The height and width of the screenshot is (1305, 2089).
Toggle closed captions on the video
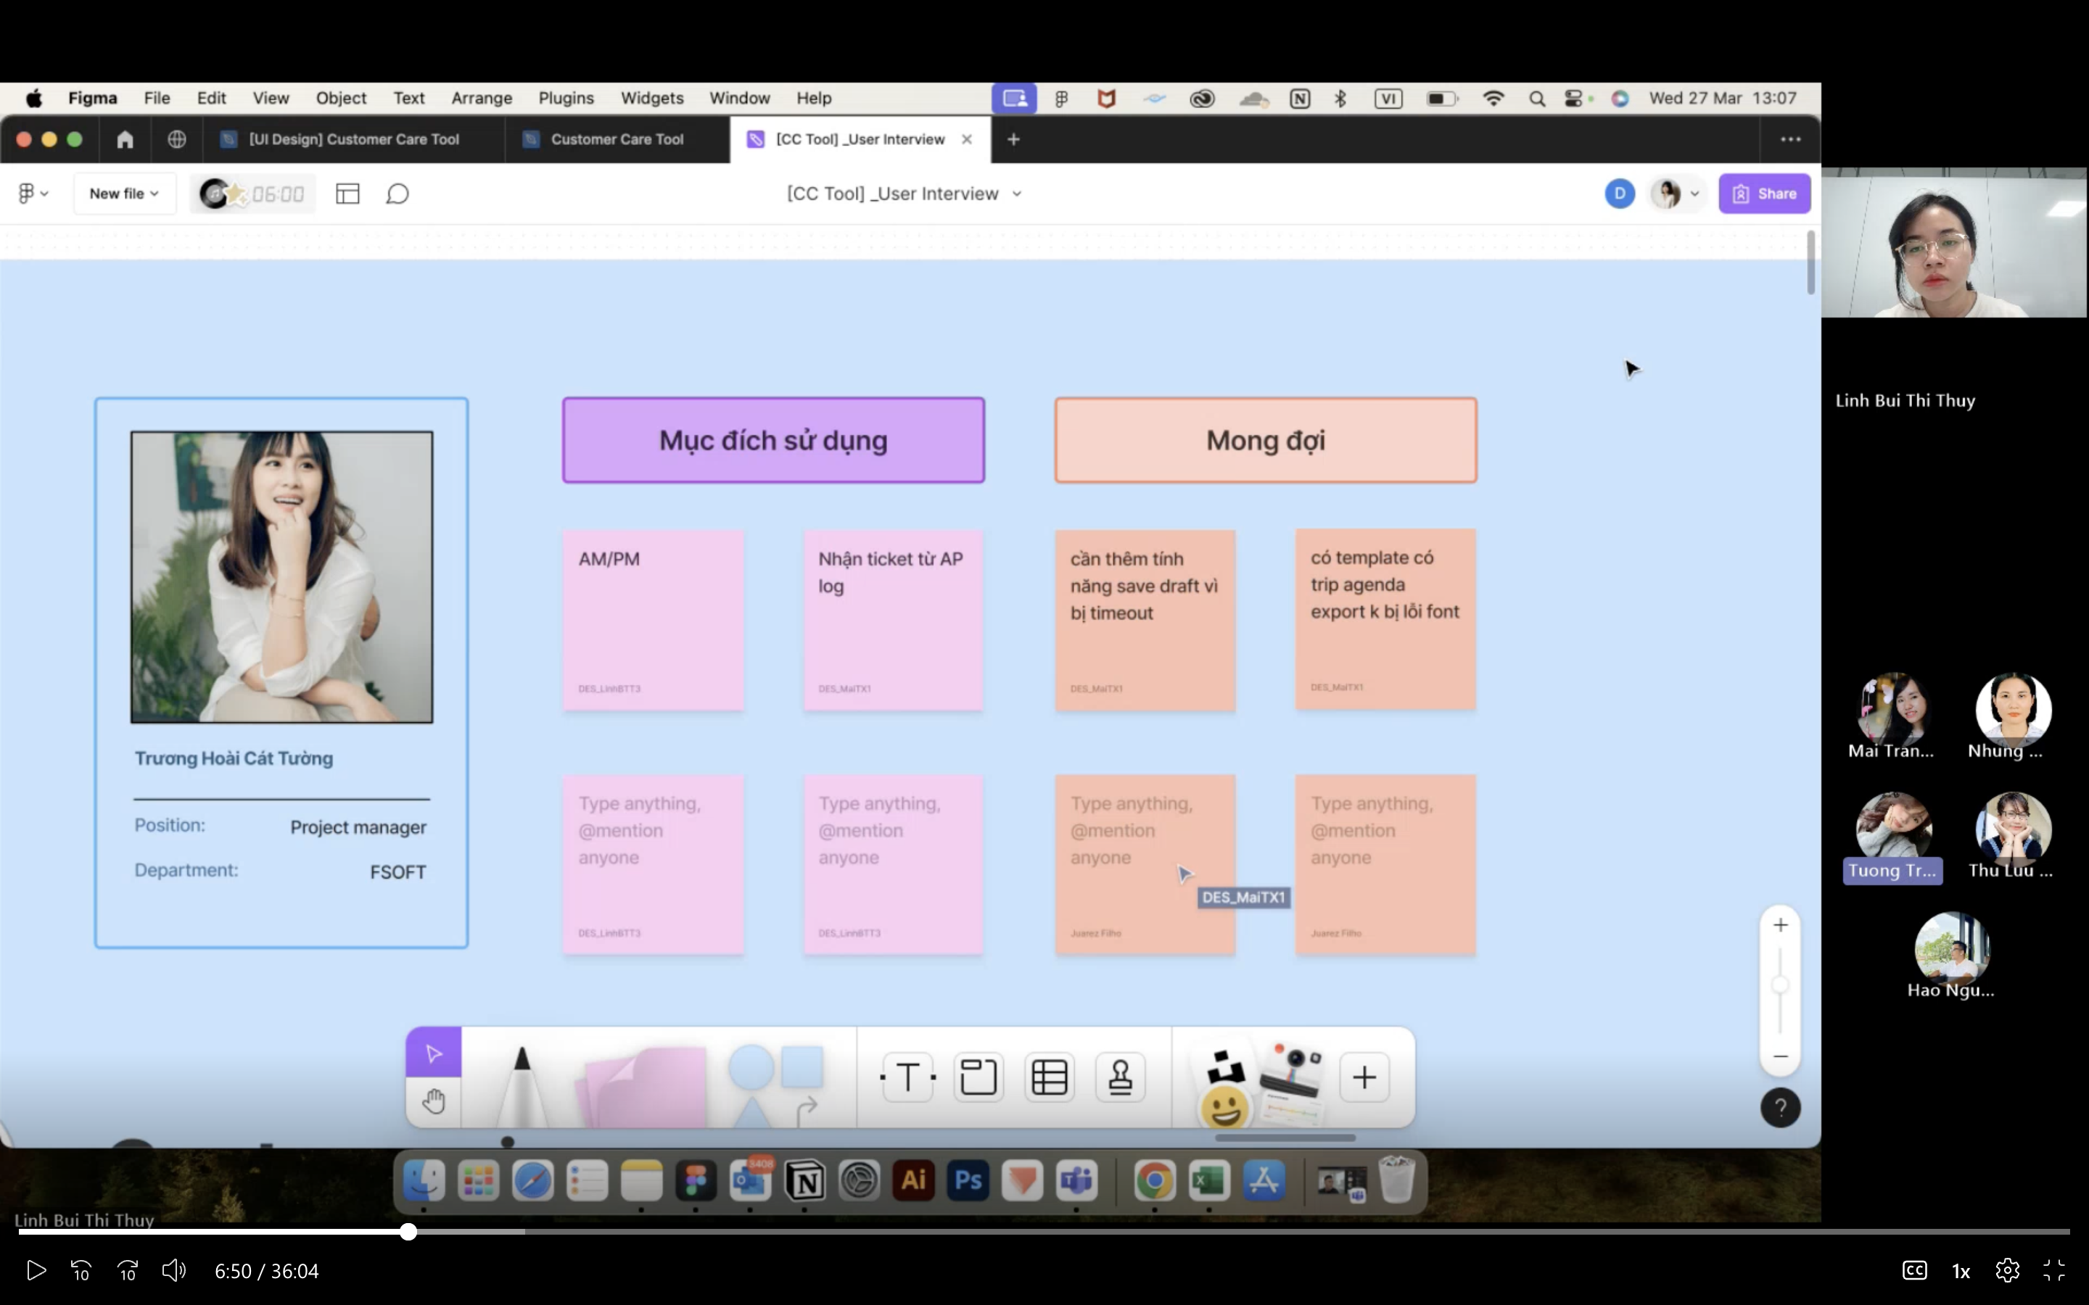point(1913,1269)
